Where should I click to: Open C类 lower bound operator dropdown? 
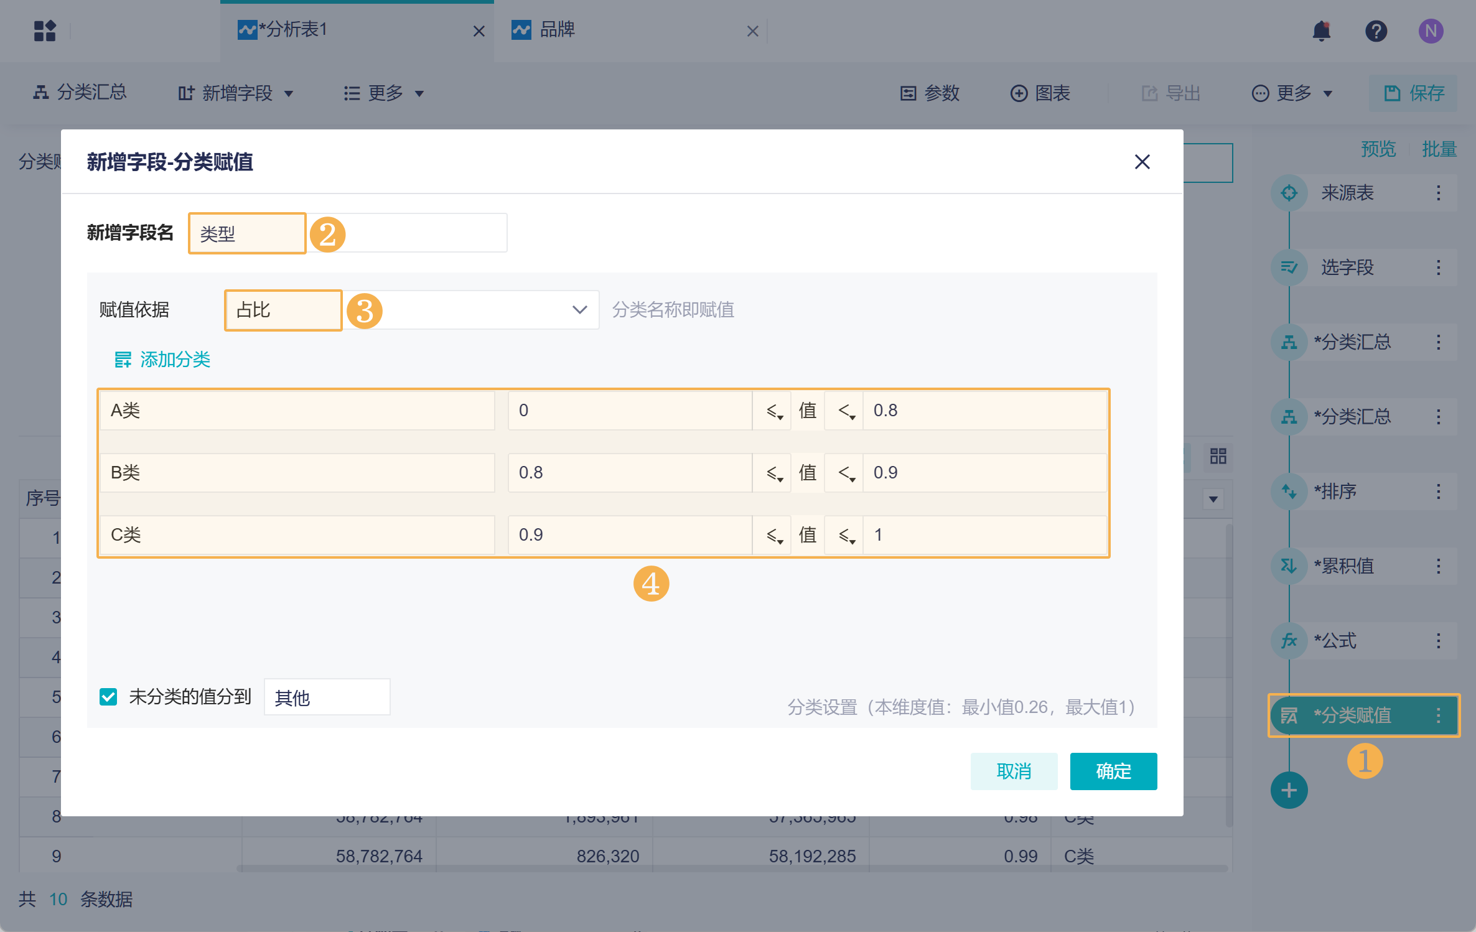[773, 535]
